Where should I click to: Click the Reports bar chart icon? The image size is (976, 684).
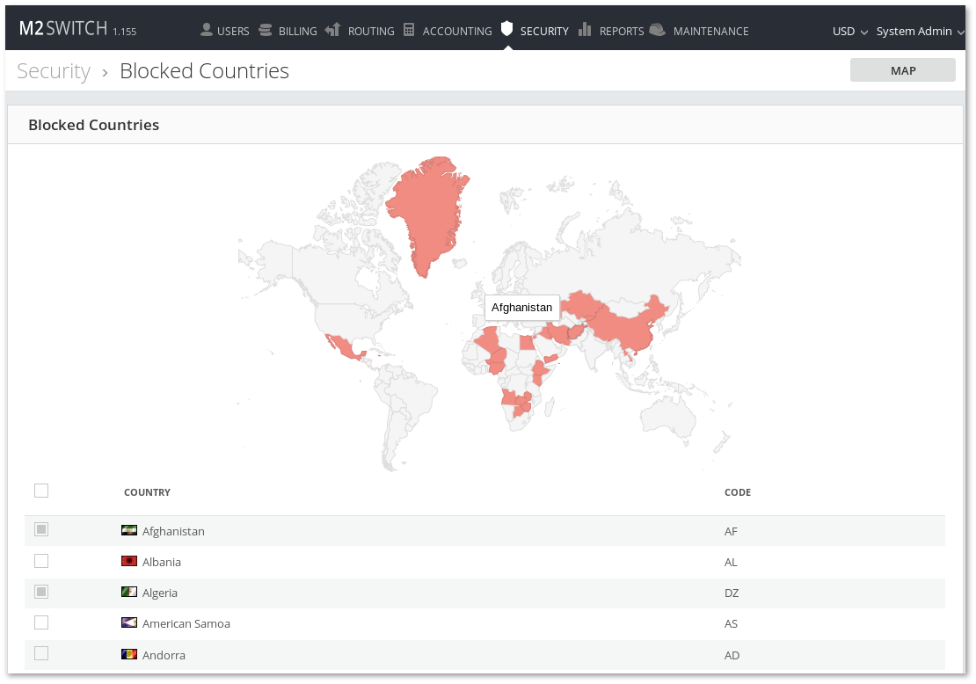585,30
